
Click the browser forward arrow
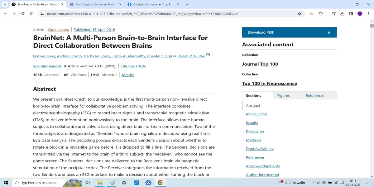point(14,14)
